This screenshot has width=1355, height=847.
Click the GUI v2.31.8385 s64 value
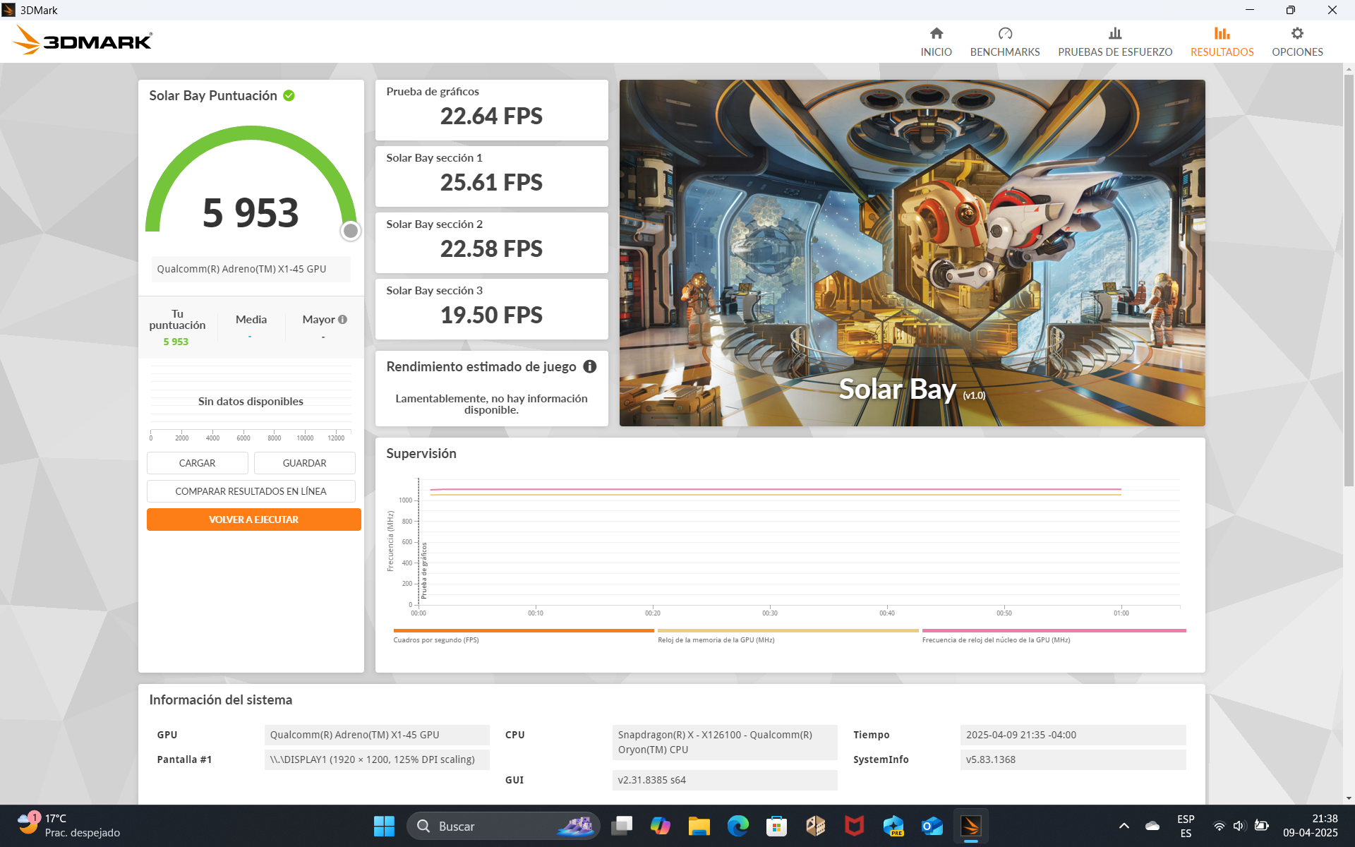tap(725, 780)
